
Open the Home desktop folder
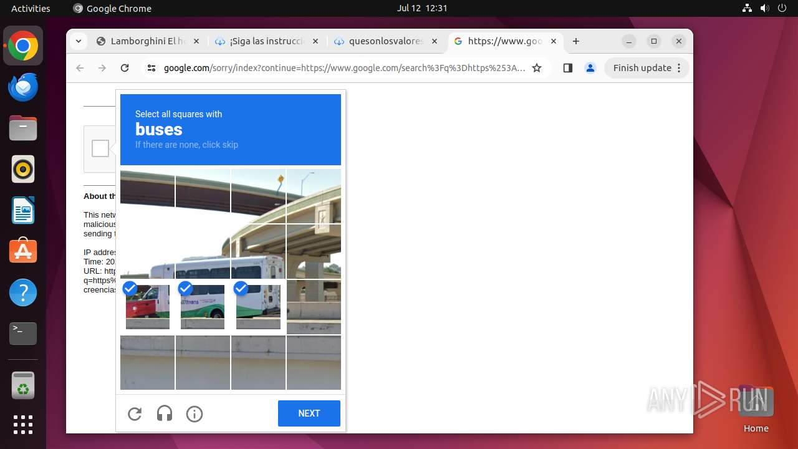click(756, 408)
